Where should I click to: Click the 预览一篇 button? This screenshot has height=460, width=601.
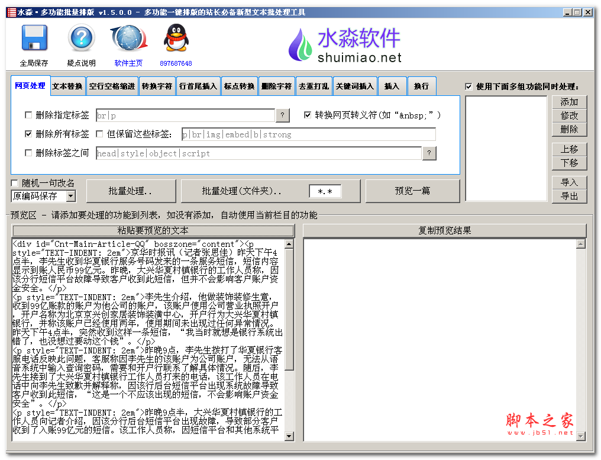point(412,191)
